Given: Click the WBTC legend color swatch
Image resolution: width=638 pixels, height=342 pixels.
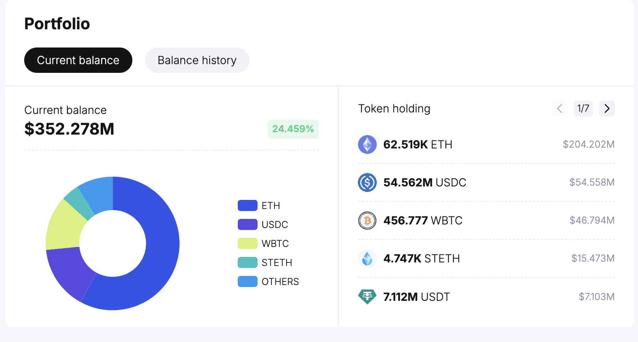Looking at the screenshot, I should click(x=247, y=243).
